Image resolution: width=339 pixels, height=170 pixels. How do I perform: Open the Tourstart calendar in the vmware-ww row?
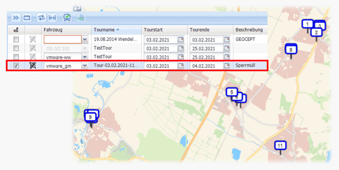click(x=181, y=57)
